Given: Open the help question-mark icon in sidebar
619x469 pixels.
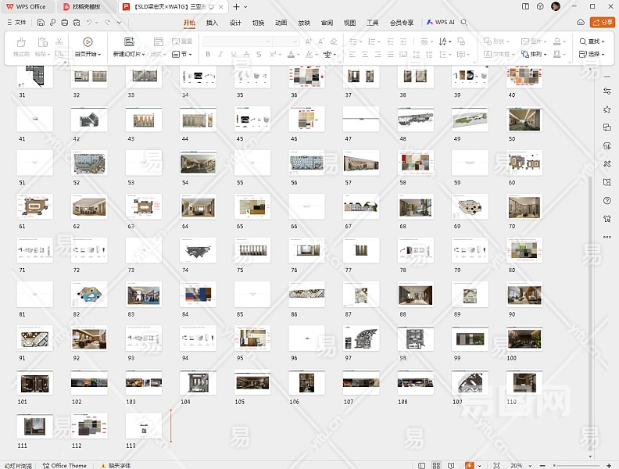Looking at the screenshot, I should click(607, 200).
